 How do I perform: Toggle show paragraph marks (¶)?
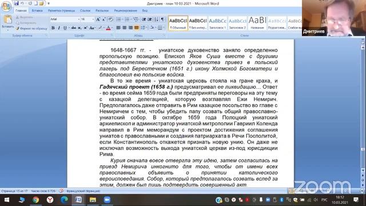[x=162, y=19]
